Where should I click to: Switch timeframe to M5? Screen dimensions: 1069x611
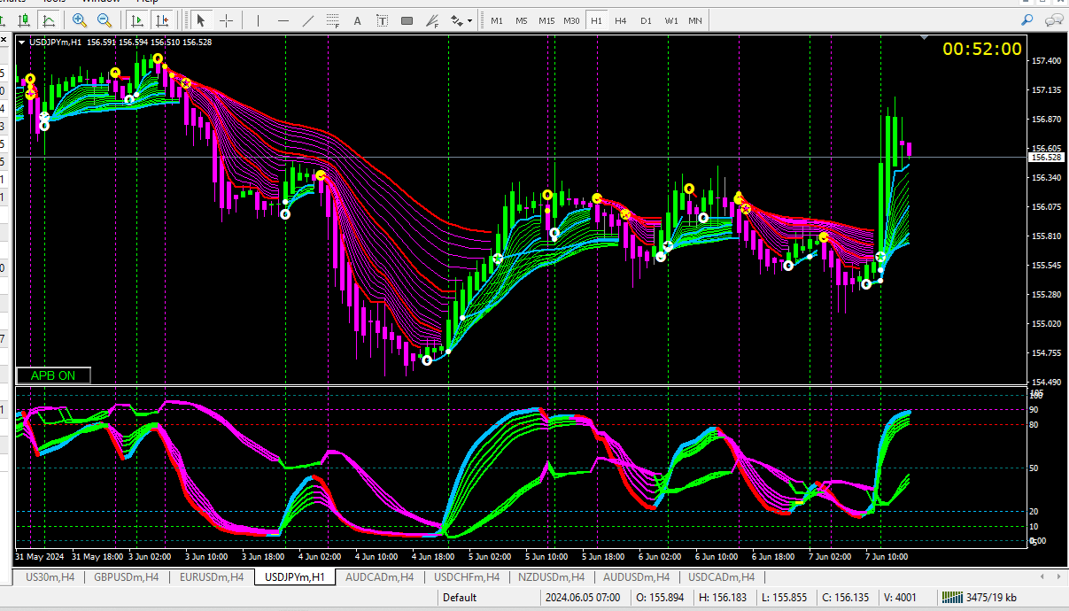pyautogui.click(x=522, y=20)
